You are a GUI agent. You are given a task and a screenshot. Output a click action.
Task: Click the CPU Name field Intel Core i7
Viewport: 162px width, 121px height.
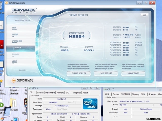point(62,99)
